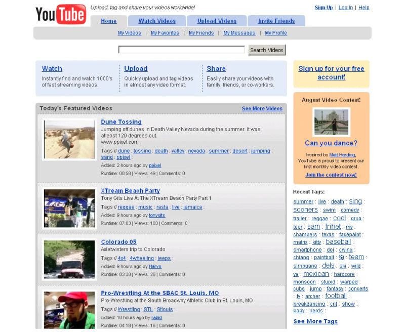
Task: Open uploader rabid profile link
Action: (x=156, y=317)
